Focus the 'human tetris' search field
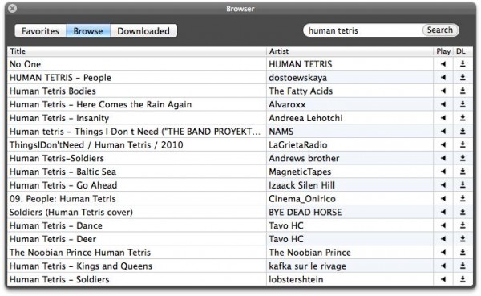The width and height of the screenshot is (481, 296). pos(362,30)
